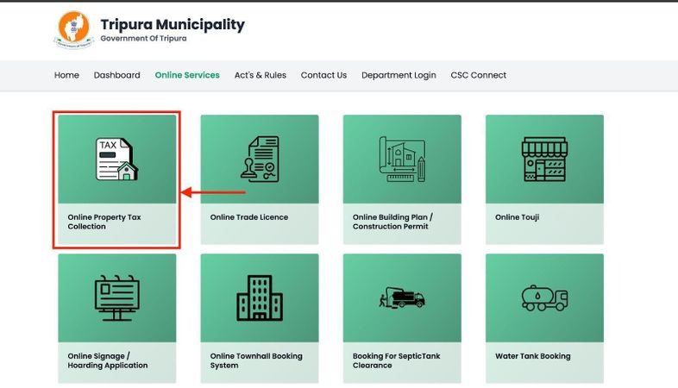Open Online Trade Licence label
Image resolution: width=678 pixels, height=388 pixels.
pos(249,217)
